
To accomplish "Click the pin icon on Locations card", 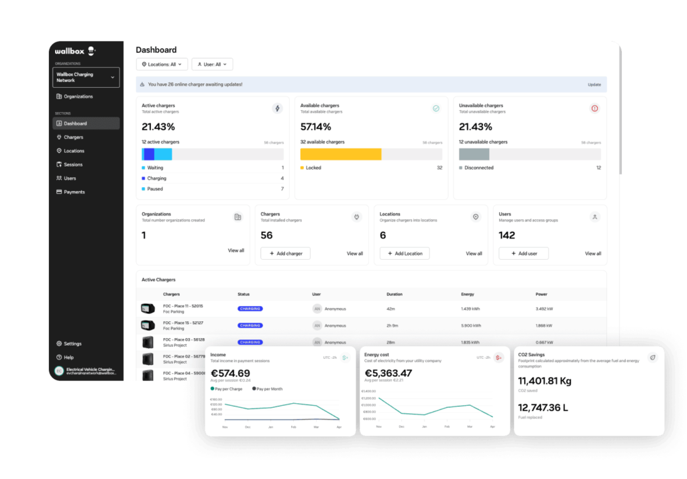I will (x=476, y=217).
